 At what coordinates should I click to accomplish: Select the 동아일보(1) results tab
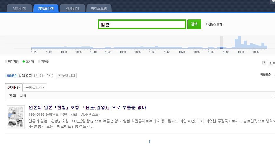35,87
